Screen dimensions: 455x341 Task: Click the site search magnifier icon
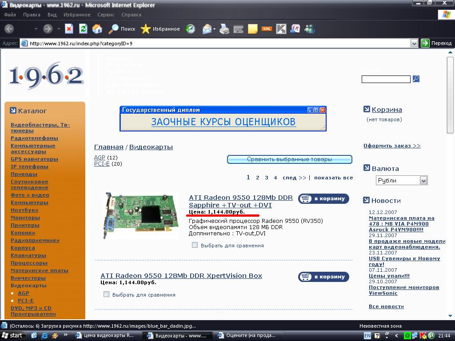[x=416, y=79]
